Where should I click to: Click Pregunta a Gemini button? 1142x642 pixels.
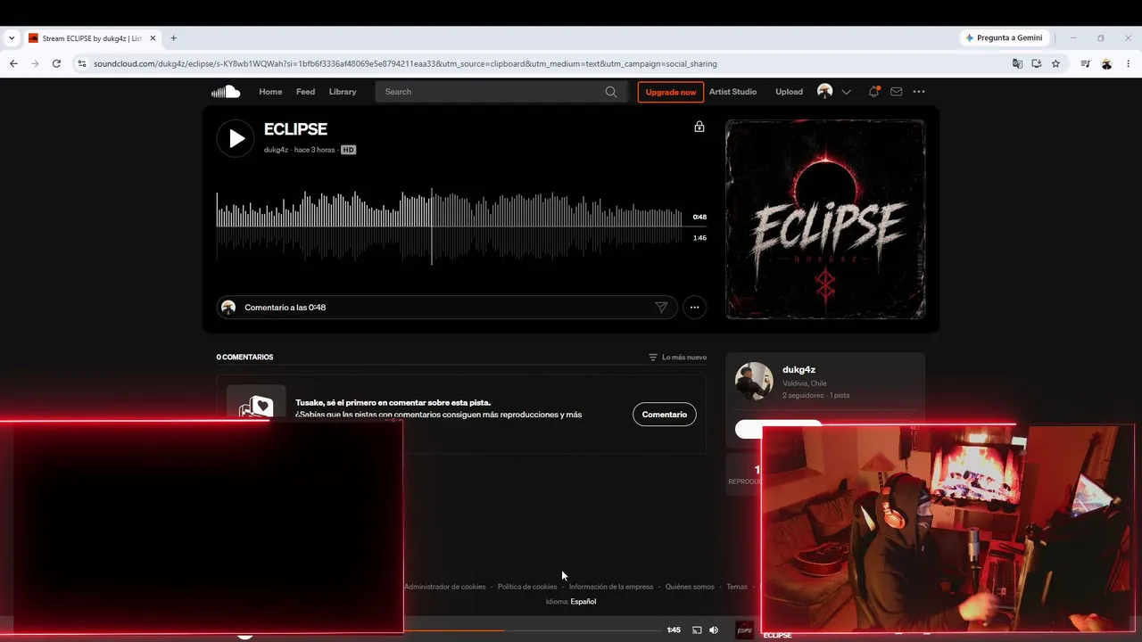point(1004,38)
